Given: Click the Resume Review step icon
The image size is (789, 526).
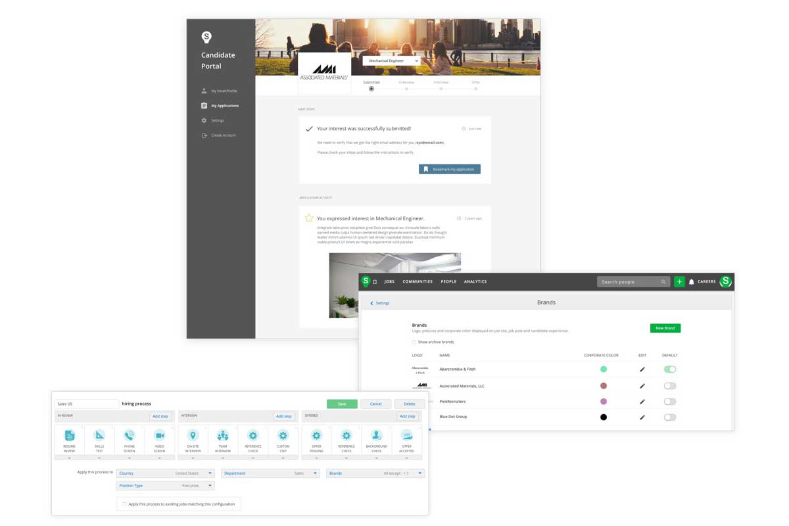Looking at the screenshot, I should coord(69,435).
